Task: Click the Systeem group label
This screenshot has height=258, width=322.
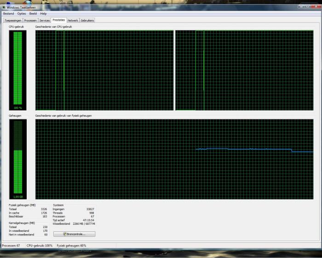Action: tap(58, 205)
